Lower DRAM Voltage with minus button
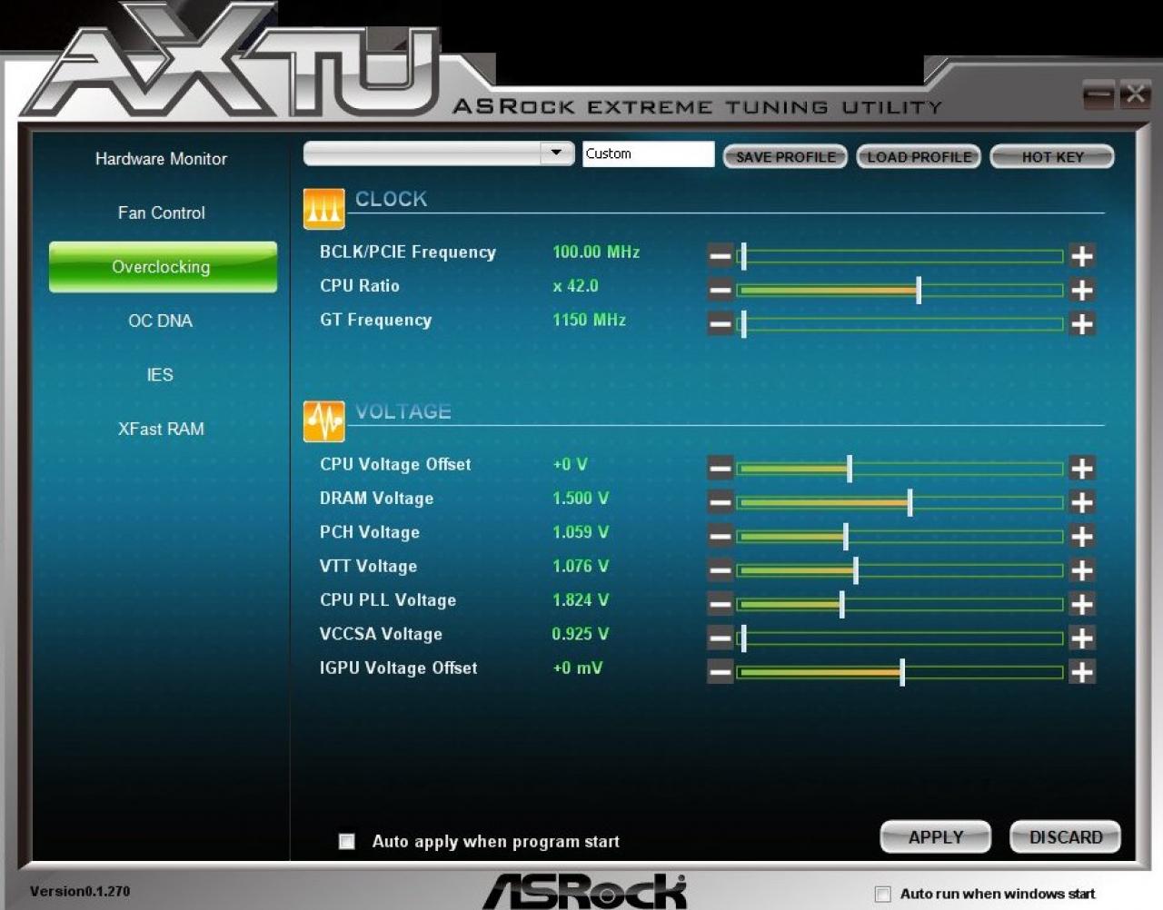Image resolution: width=1163 pixels, height=910 pixels. pyautogui.click(x=721, y=502)
